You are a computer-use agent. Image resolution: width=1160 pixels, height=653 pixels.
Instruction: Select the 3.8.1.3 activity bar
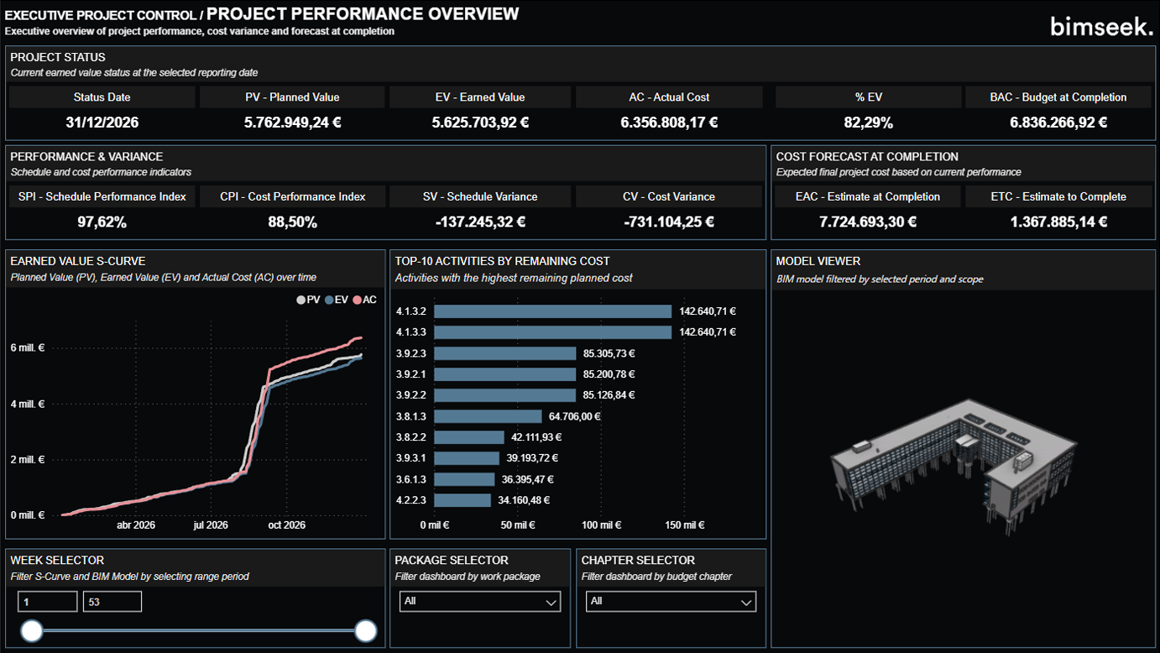(488, 416)
